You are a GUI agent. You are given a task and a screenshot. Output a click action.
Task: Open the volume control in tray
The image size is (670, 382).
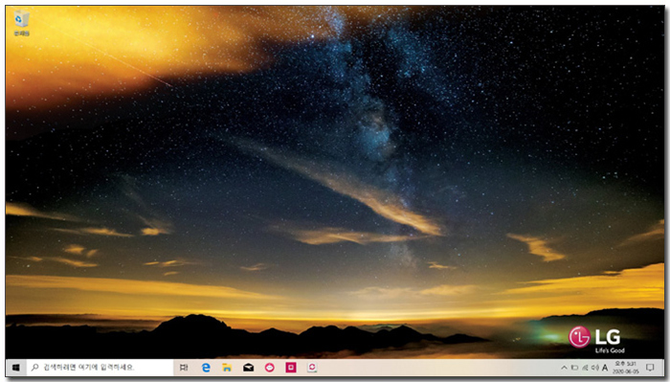tap(594, 368)
